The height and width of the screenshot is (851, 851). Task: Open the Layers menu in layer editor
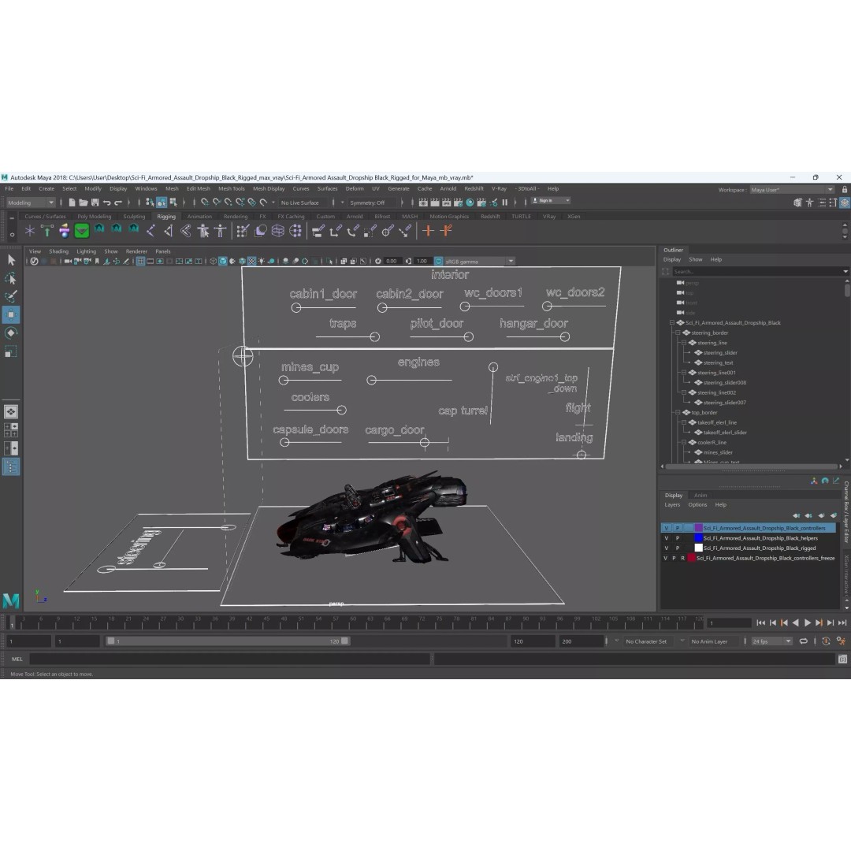click(672, 505)
